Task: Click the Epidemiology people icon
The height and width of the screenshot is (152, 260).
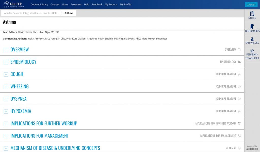Action: point(239,62)
